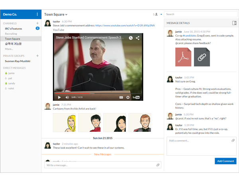Click the video time 5:49 / 14:33
The image size is (239, 182).
point(77,97)
